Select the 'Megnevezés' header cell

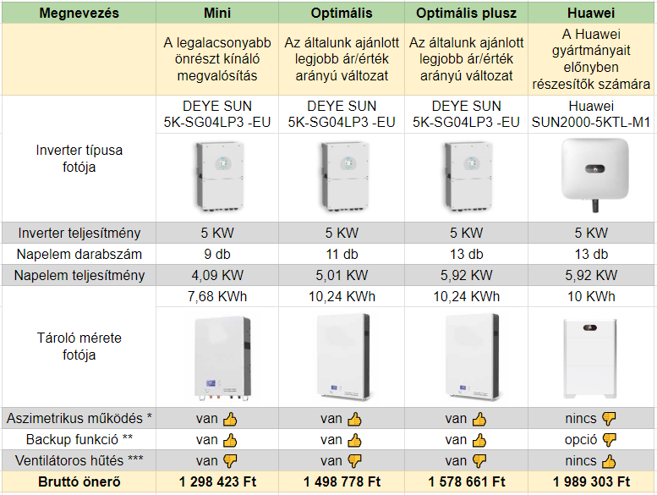tap(79, 13)
